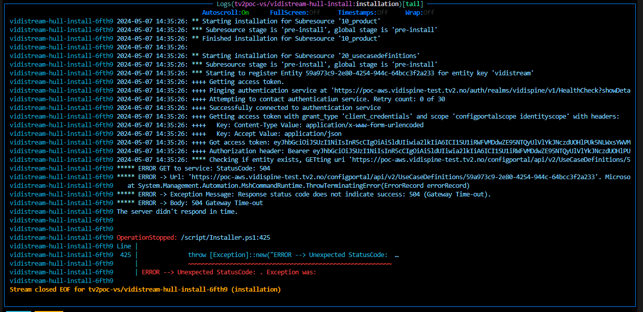Click the orange breadcrumb chip at bottom
The width and height of the screenshot is (643, 312).
pos(49,311)
